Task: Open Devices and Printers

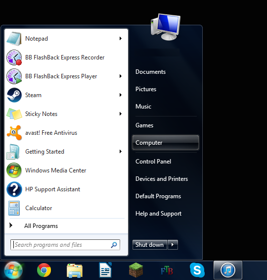Action: point(162,179)
